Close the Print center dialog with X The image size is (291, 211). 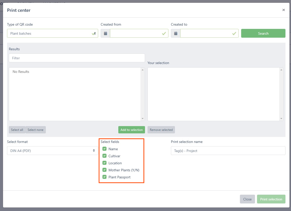(x=283, y=10)
